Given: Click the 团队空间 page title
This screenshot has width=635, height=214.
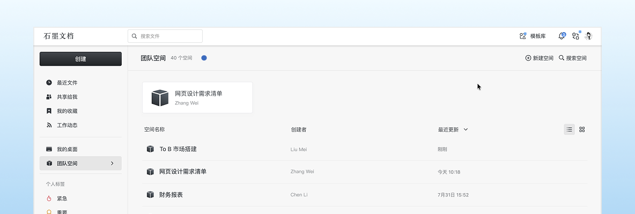Looking at the screenshot, I should coord(153,58).
